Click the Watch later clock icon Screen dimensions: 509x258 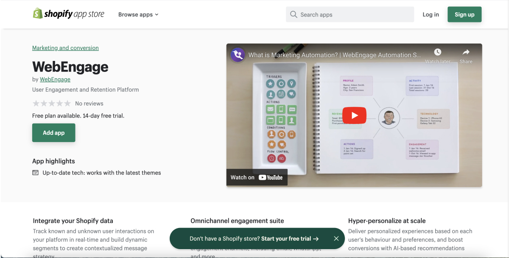437,52
